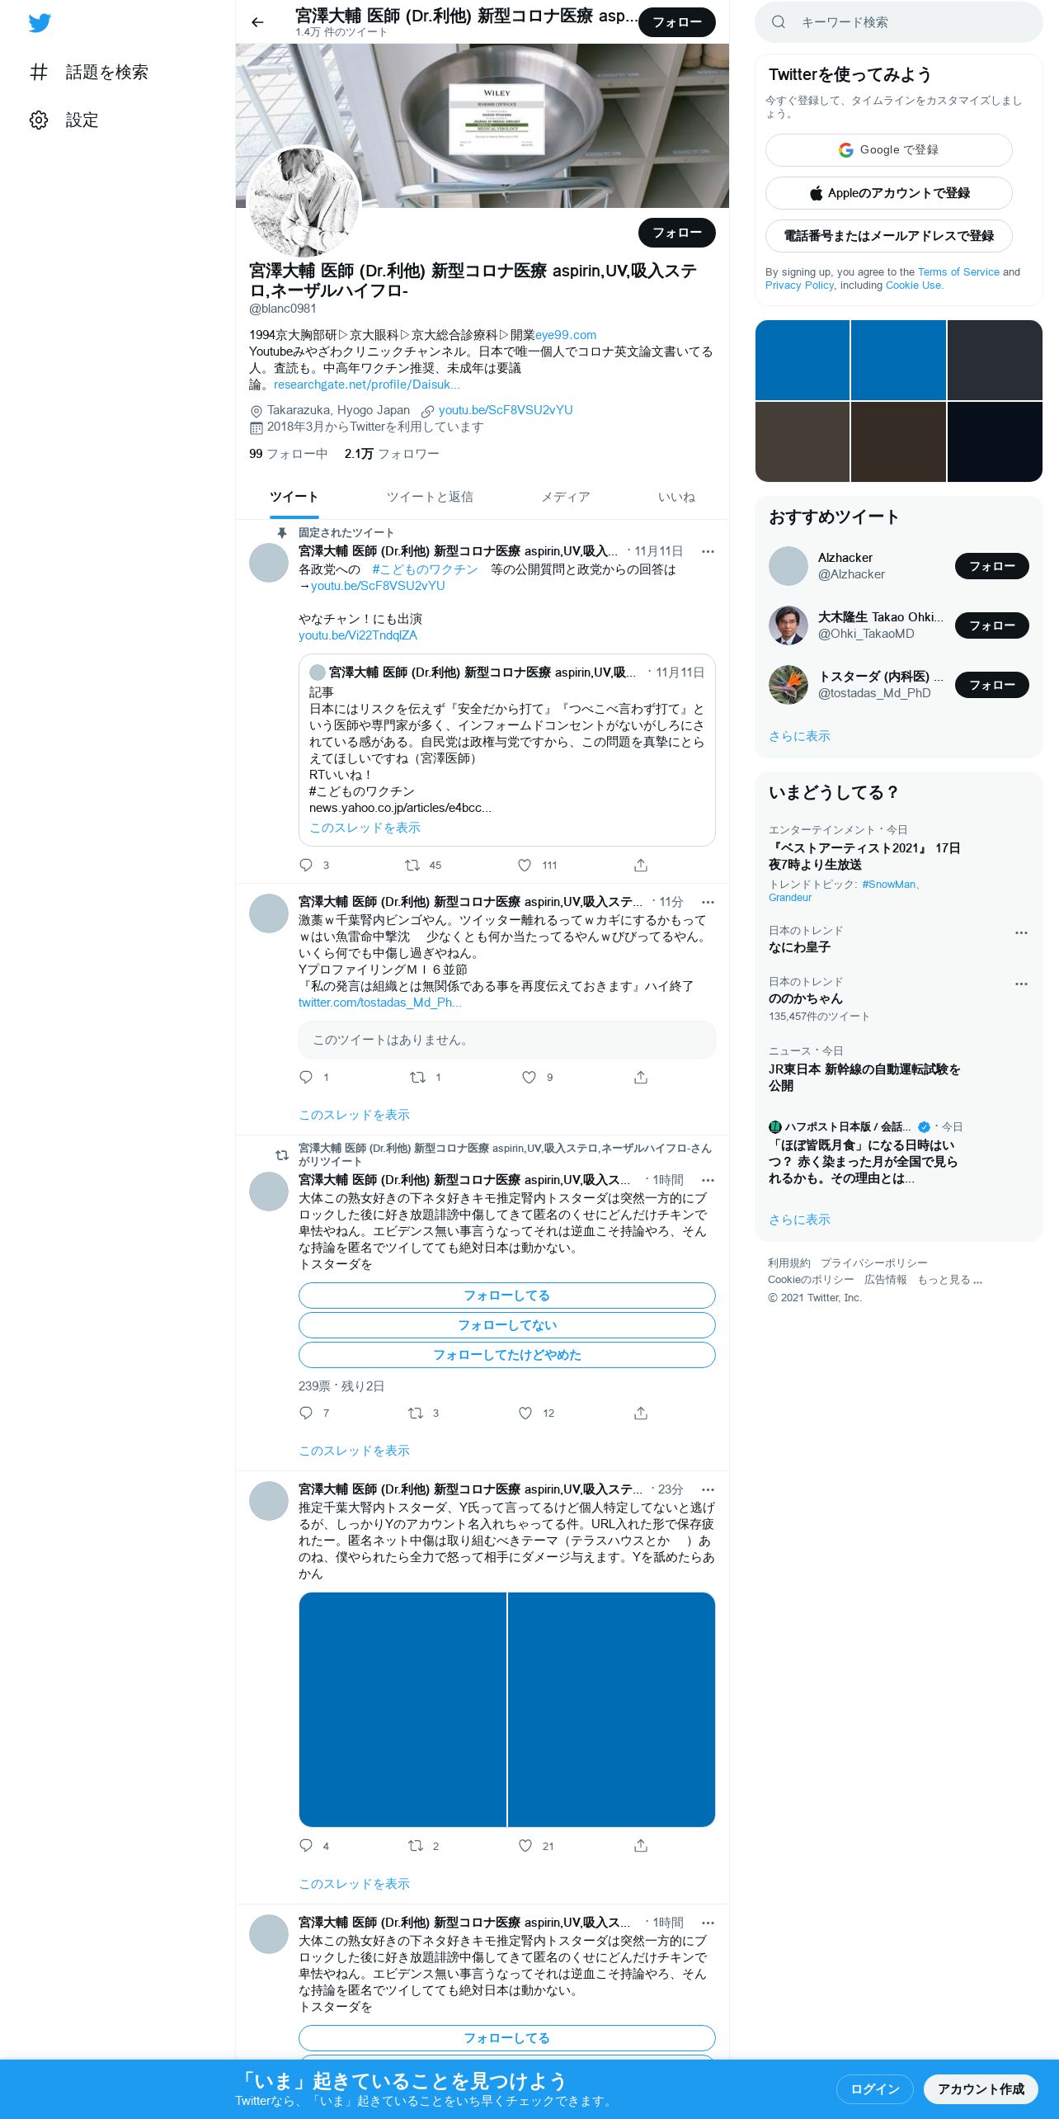The image size is (1059, 2119).
Task: Register with 電話番号またはメールアドレスで登録
Action: [888, 236]
